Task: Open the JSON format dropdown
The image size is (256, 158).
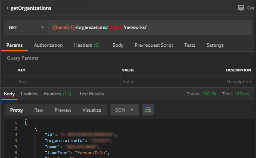Action: (124, 110)
